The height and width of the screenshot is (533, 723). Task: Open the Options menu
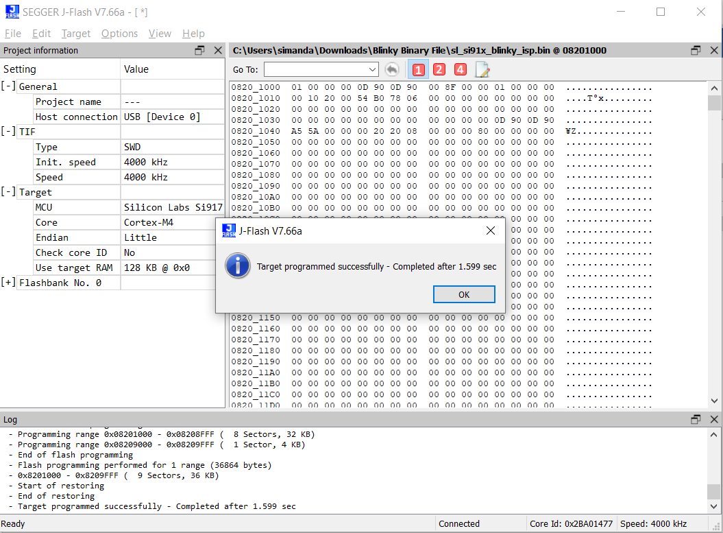119,34
